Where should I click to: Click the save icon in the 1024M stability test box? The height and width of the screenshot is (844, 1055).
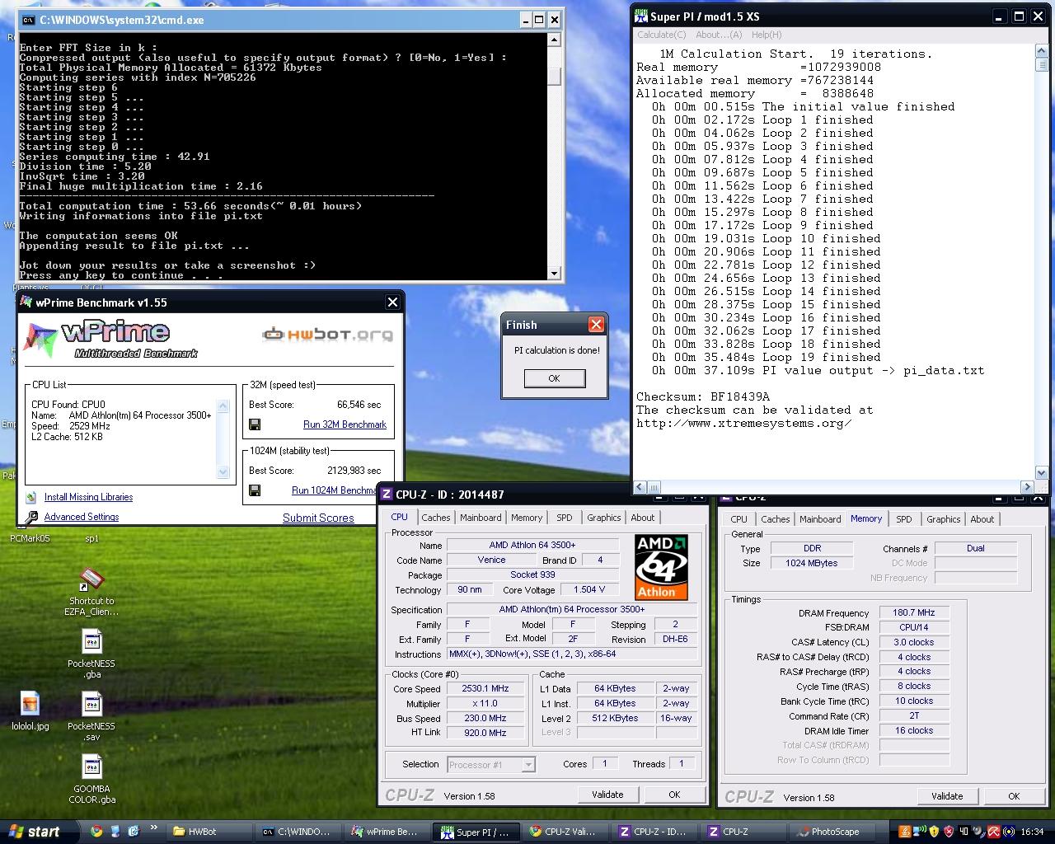click(255, 490)
